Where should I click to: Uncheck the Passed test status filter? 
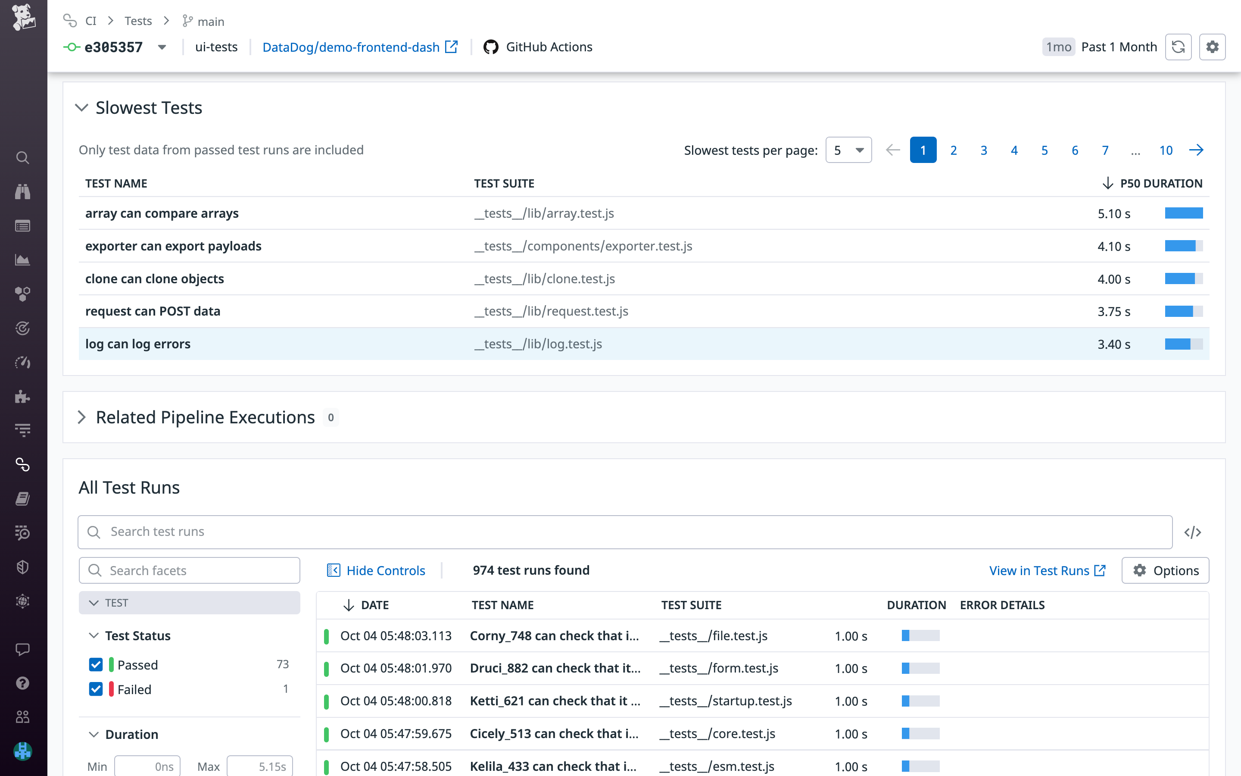96,665
